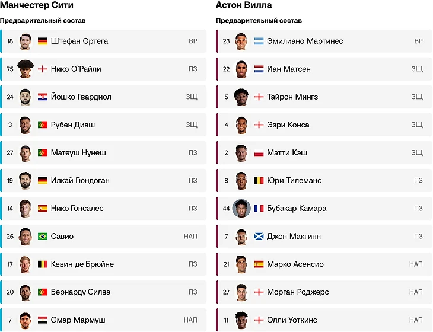The height and width of the screenshot is (332, 433).
Task: Click player name Илкай Гюндоган
Action: point(80,181)
